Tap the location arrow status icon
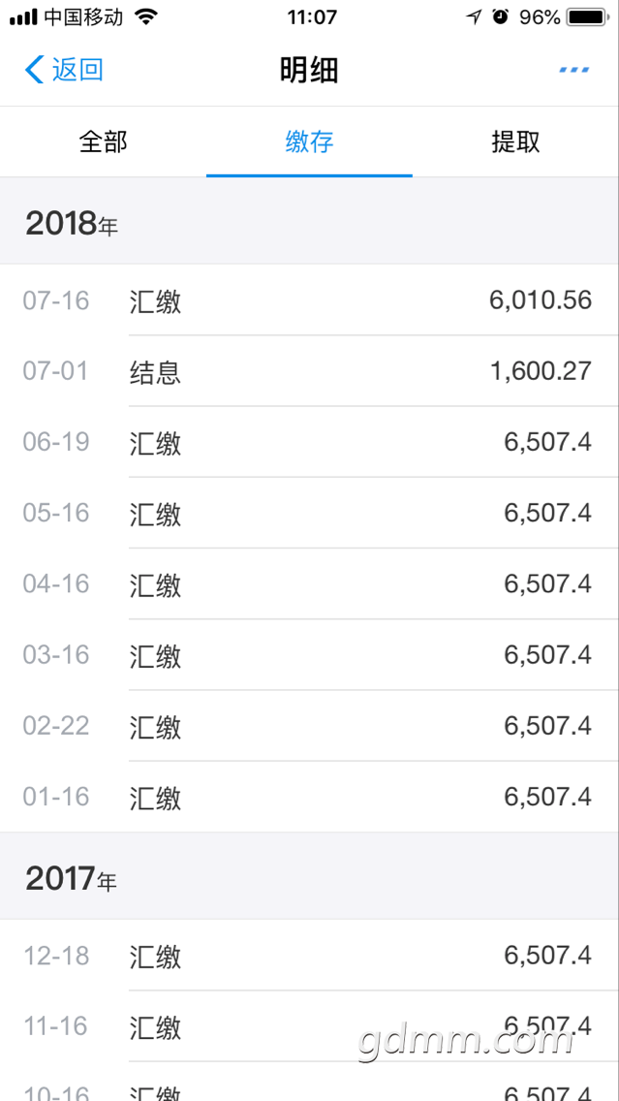This screenshot has width=619, height=1101. pyautogui.click(x=475, y=16)
